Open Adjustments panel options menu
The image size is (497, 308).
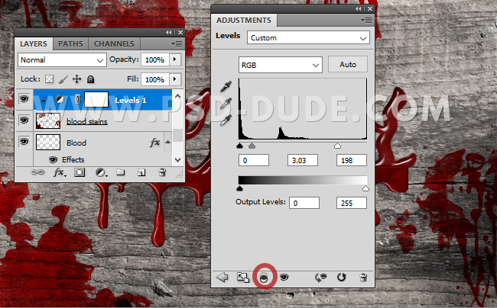click(x=366, y=21)
